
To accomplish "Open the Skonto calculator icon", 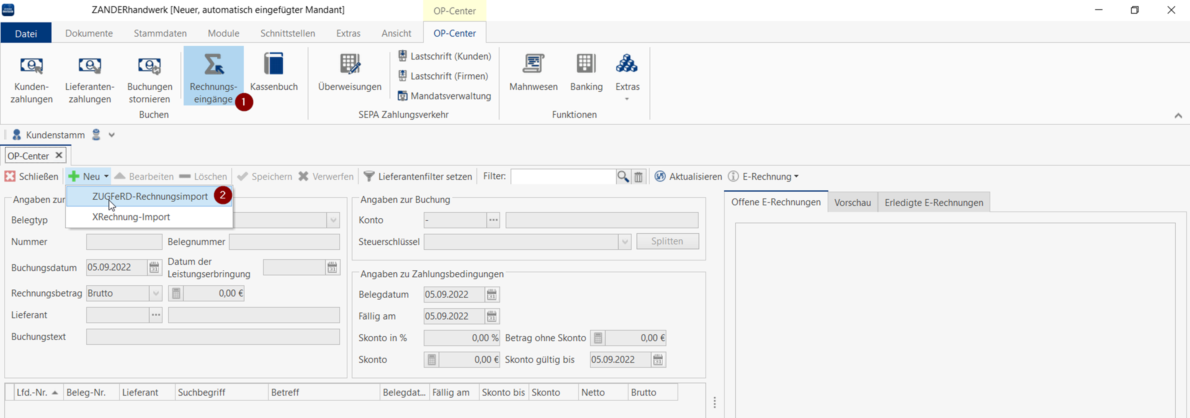I will tap(432, 360).
